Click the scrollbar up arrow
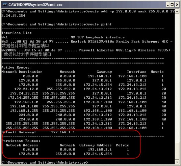This screenshot has height=166, width=181. (177, 11)
